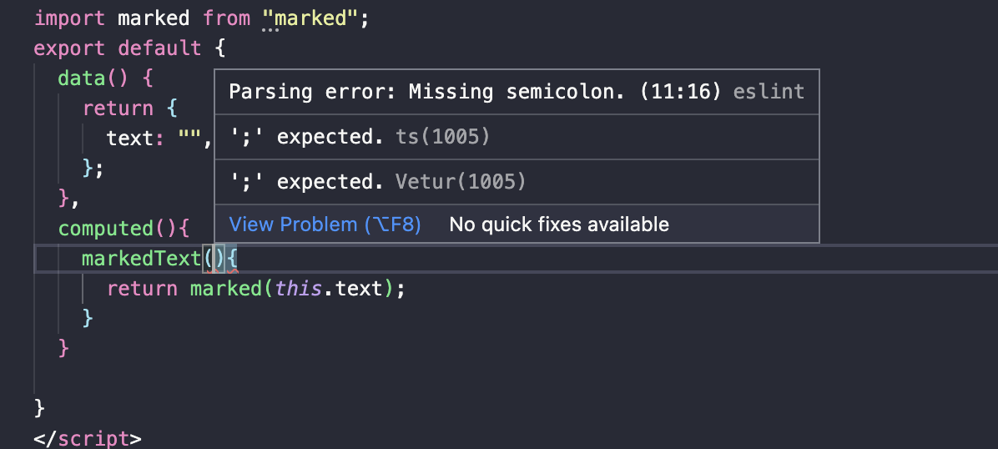Click the opening brace after markedText()
The height and width of the screenshot is (449, 998).
pos(233,259)
